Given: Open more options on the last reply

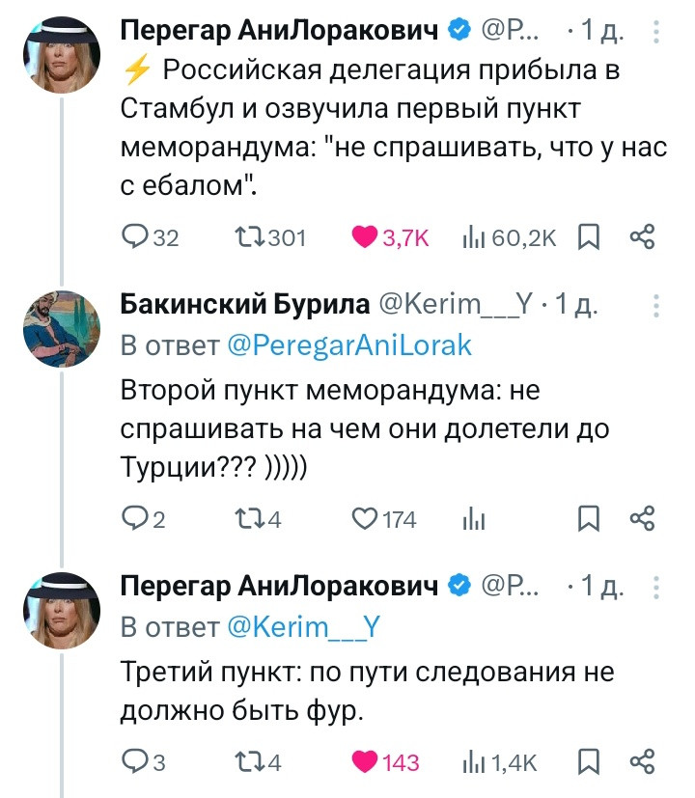Looking at the screenshot, I should 656,588.
